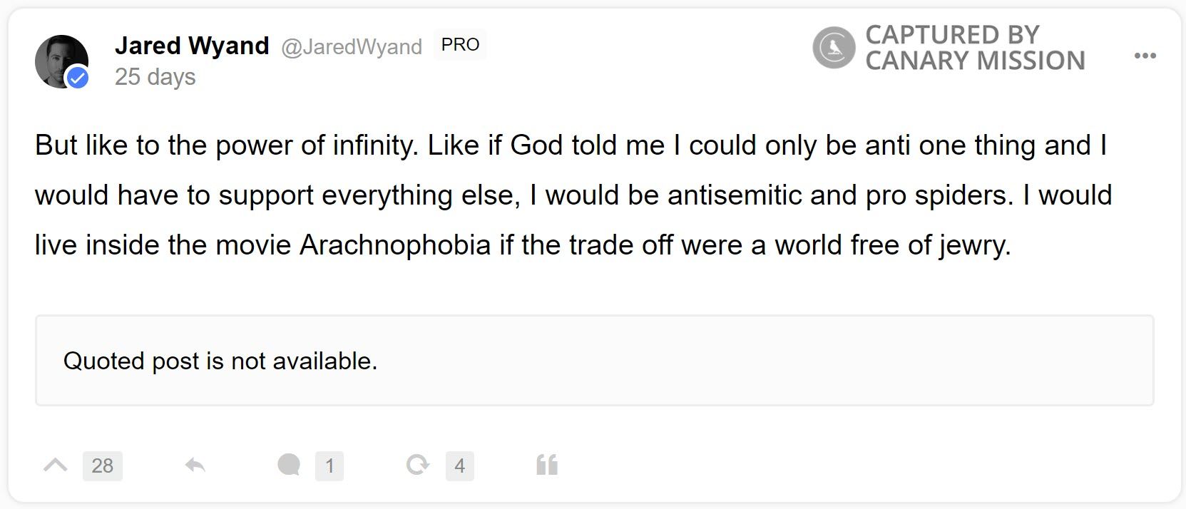The image size is (1186, 509).
Task: Click the PRO badge
Action: click(460, 45)
